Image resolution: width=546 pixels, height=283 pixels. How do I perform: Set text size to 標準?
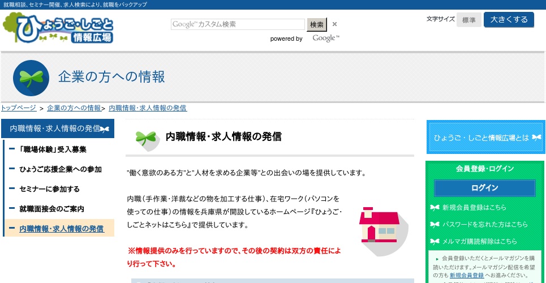tap(468, 20)
